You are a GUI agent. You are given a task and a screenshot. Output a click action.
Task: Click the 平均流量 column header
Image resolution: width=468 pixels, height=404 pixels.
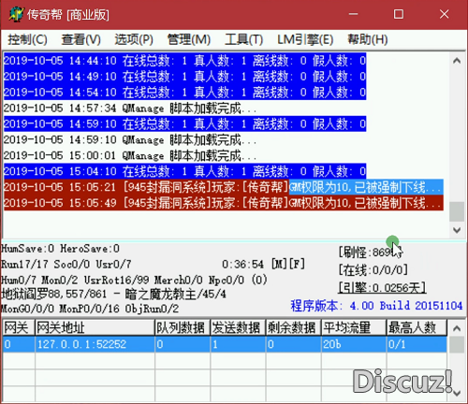[x=354, y=327]
